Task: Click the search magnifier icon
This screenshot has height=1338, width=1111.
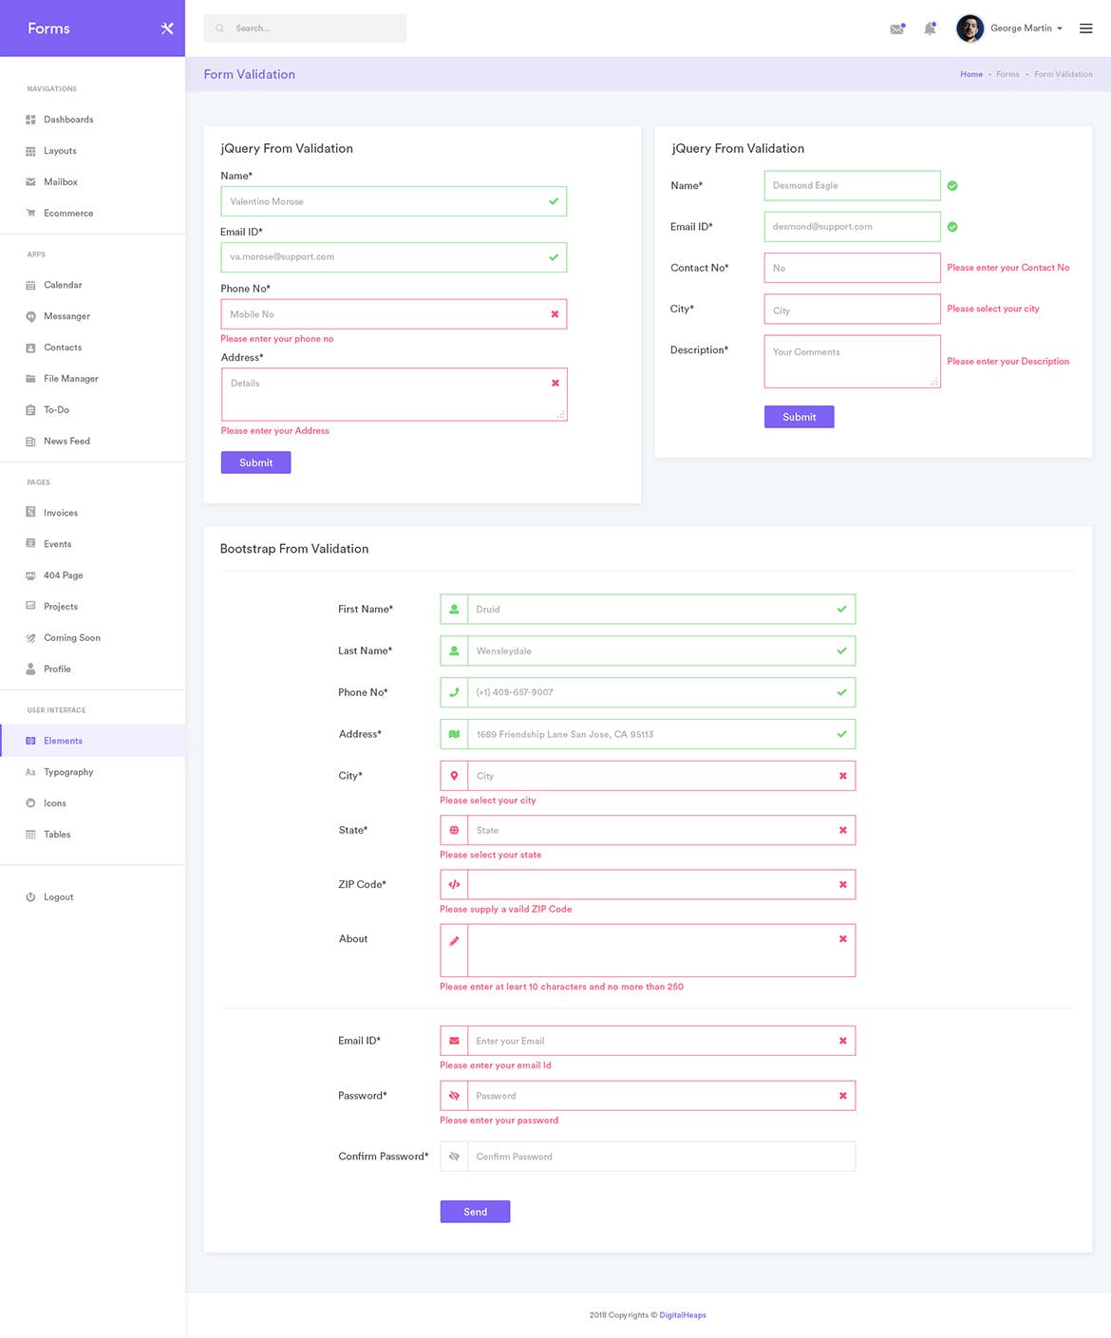Action: point(219,28)
